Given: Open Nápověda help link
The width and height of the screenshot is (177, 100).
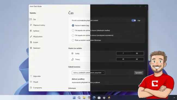Looking at the screenshot, I should [37, 76].
